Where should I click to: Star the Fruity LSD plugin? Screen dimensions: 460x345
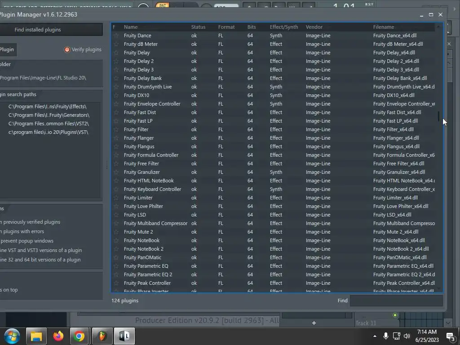pyautogui.click(x=116, y=215)
